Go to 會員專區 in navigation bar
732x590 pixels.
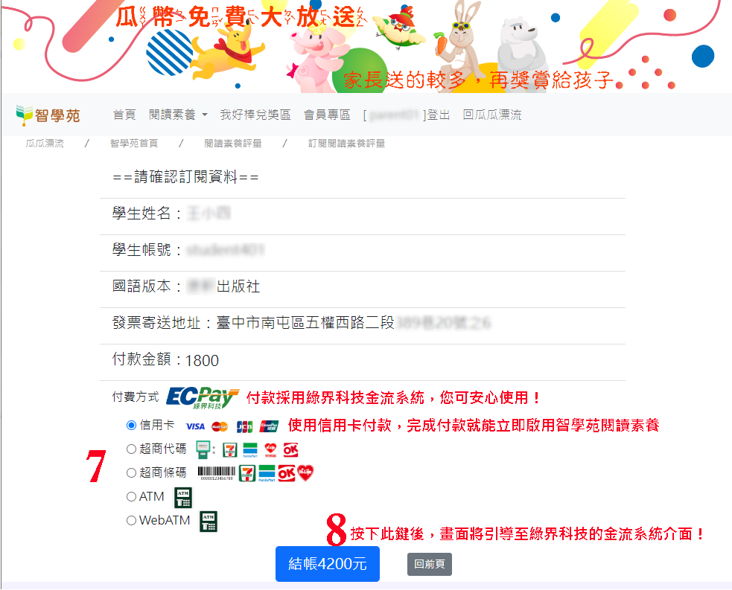tap(327, 115)
